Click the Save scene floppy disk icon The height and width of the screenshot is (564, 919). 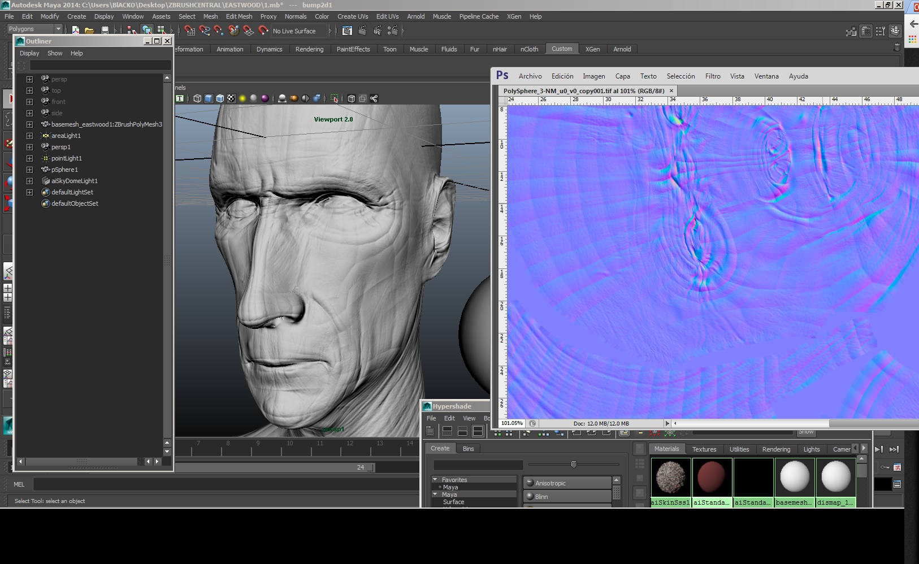click(x=105, y=31)
